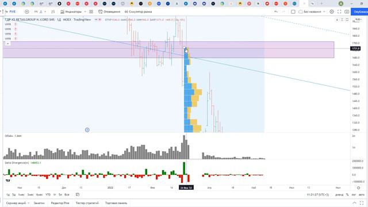Start the Симулятор рынка replay
Image resolution: width=368 pixels, height=207 pixels.
pyautogui.click(x=138, y=11)
